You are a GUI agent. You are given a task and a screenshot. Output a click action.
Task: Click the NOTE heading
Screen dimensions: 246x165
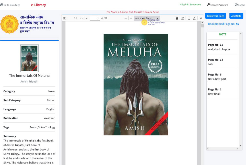coord(223,34)
